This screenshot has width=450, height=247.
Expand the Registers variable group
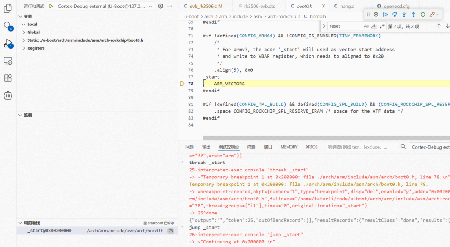coord(36,48)
